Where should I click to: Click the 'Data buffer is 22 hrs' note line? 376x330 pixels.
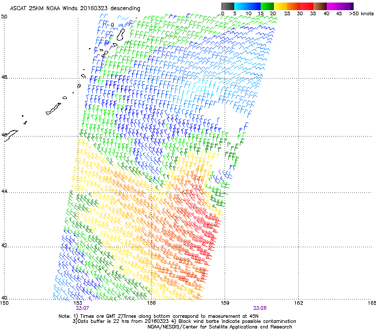(x=184, y=321)
